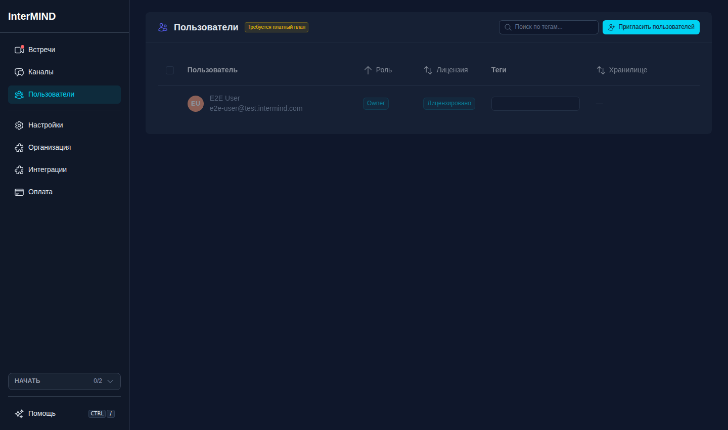
Task: Click the users icon beside the Пользователи heading
Action: coord(163,27)
